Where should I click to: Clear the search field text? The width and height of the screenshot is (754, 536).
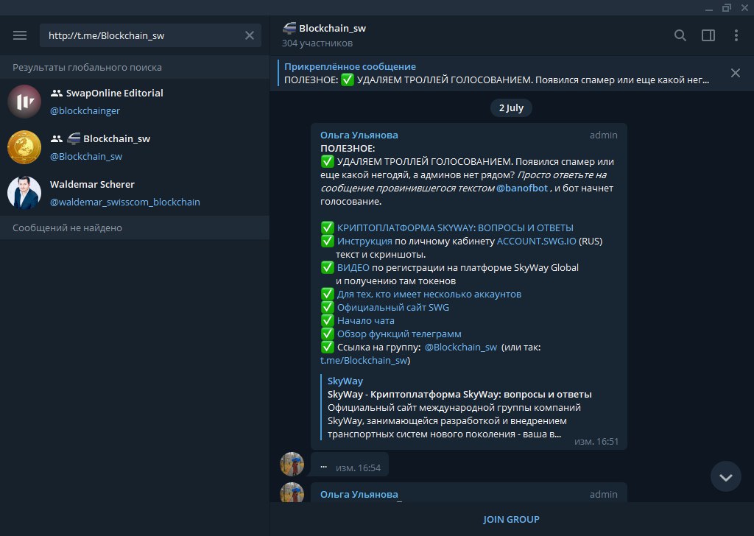pyautogui.click(x=250, y=35)
